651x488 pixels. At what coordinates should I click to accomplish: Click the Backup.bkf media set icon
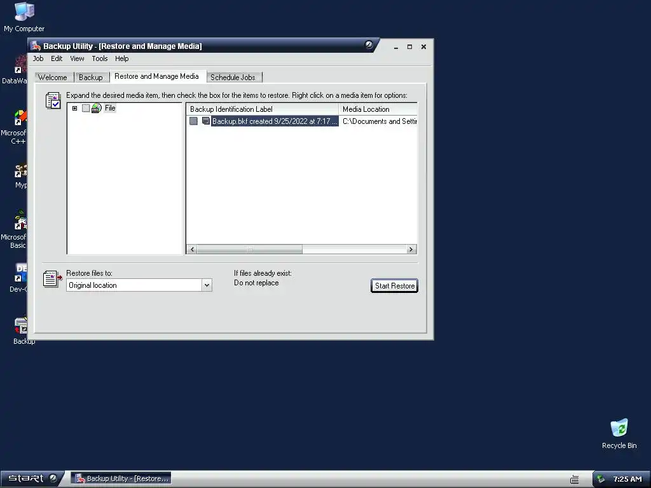[x=205, y=121]
